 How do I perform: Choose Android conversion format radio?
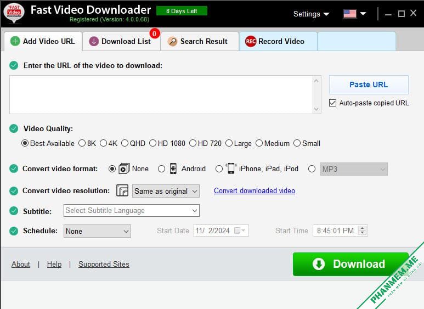[x=161, y=169]
